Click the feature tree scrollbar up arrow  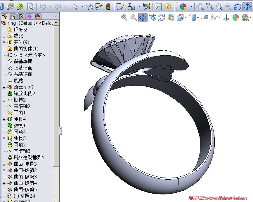[56, 23]
